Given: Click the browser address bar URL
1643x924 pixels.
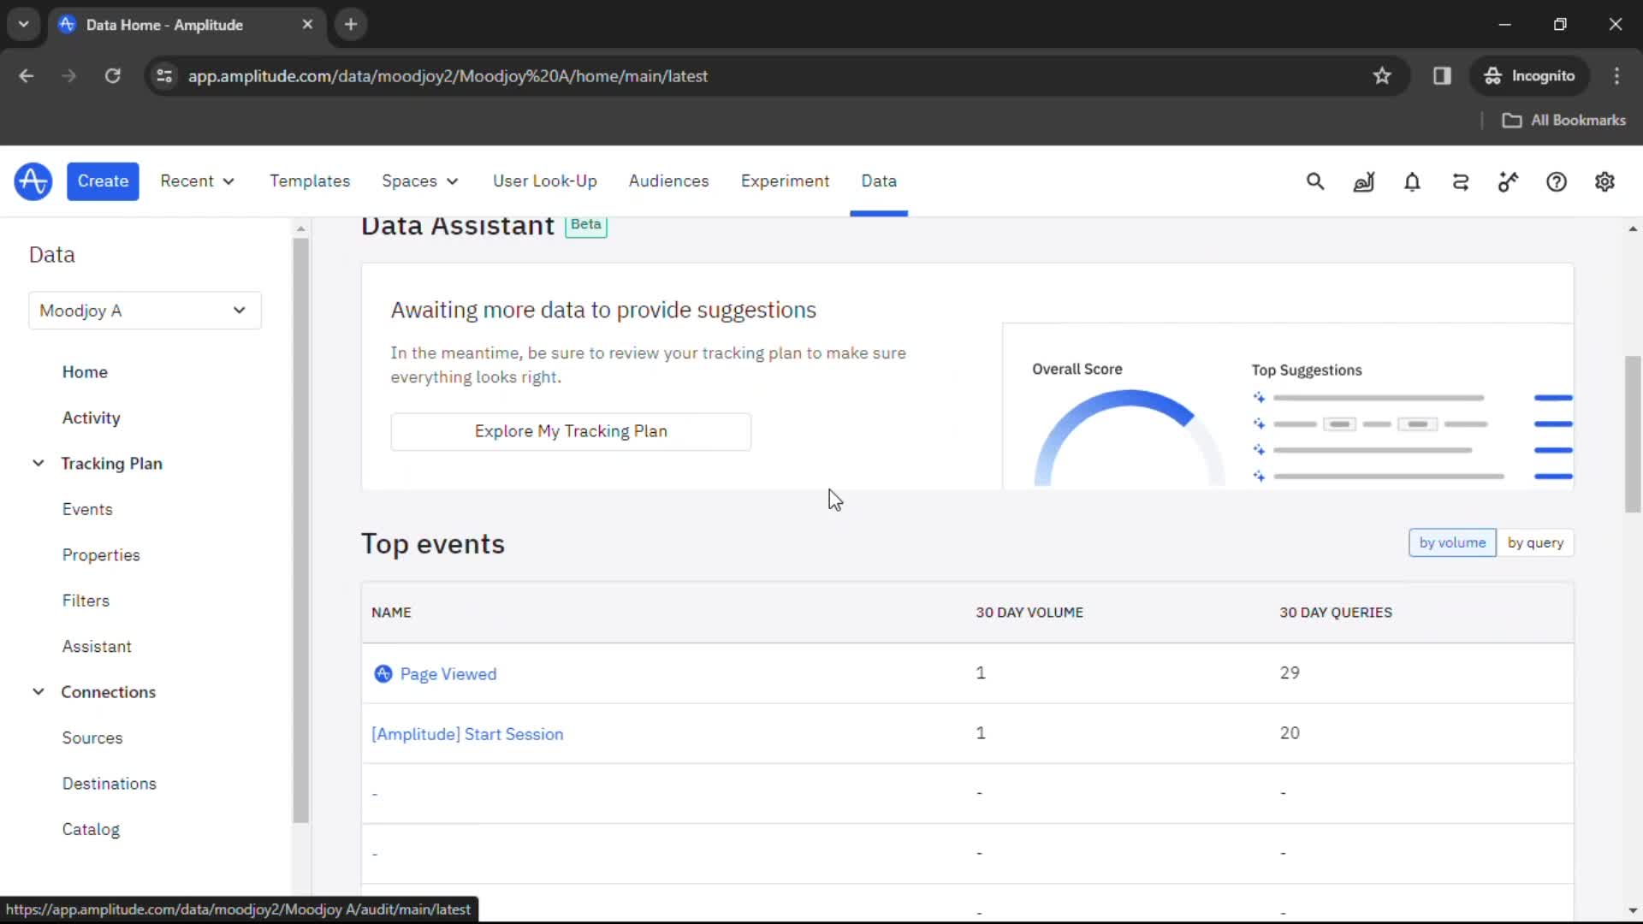Looking at the screenshot, I should click(448, 76).
